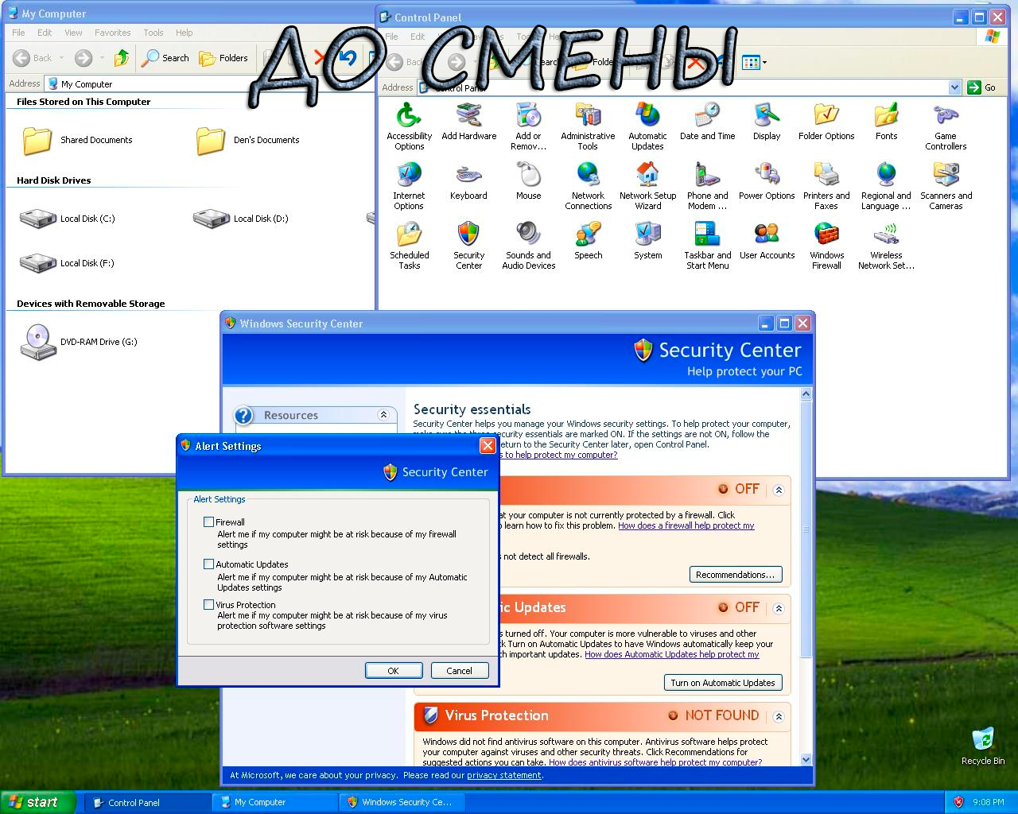Open the File menu in My Computer
This screenshot has height=814, width=1018.
pos(18,33)
